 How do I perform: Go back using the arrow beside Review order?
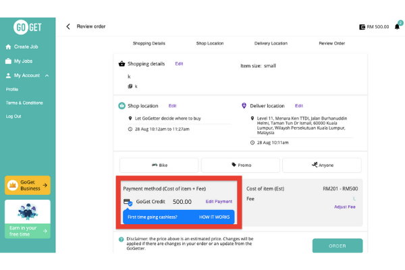coord(68,26)
